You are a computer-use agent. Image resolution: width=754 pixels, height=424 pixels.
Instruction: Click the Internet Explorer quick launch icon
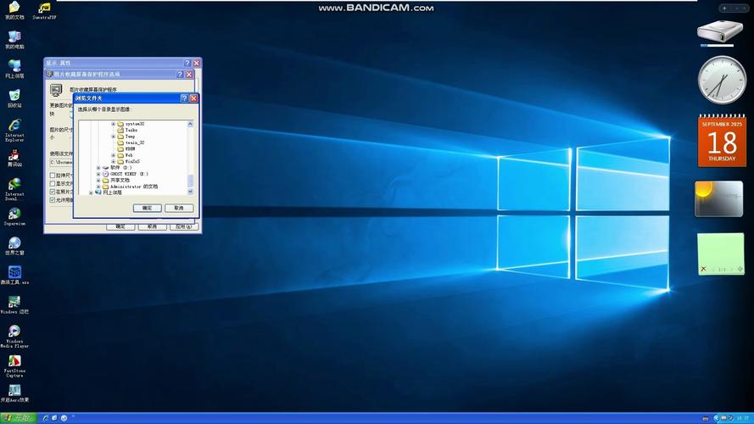coord(45,418)
